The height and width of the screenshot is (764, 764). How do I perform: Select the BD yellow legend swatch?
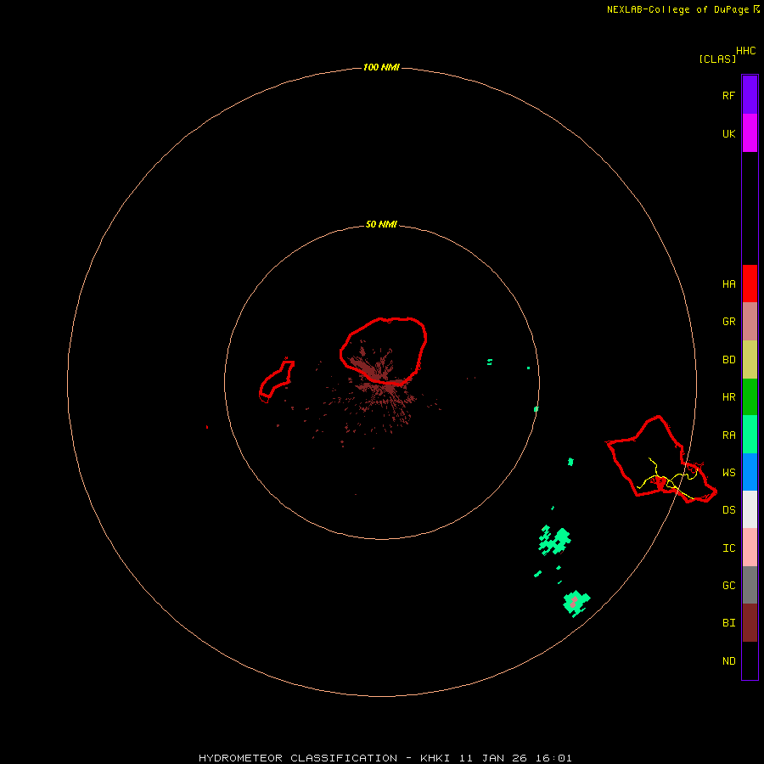[x=750, y=360]
